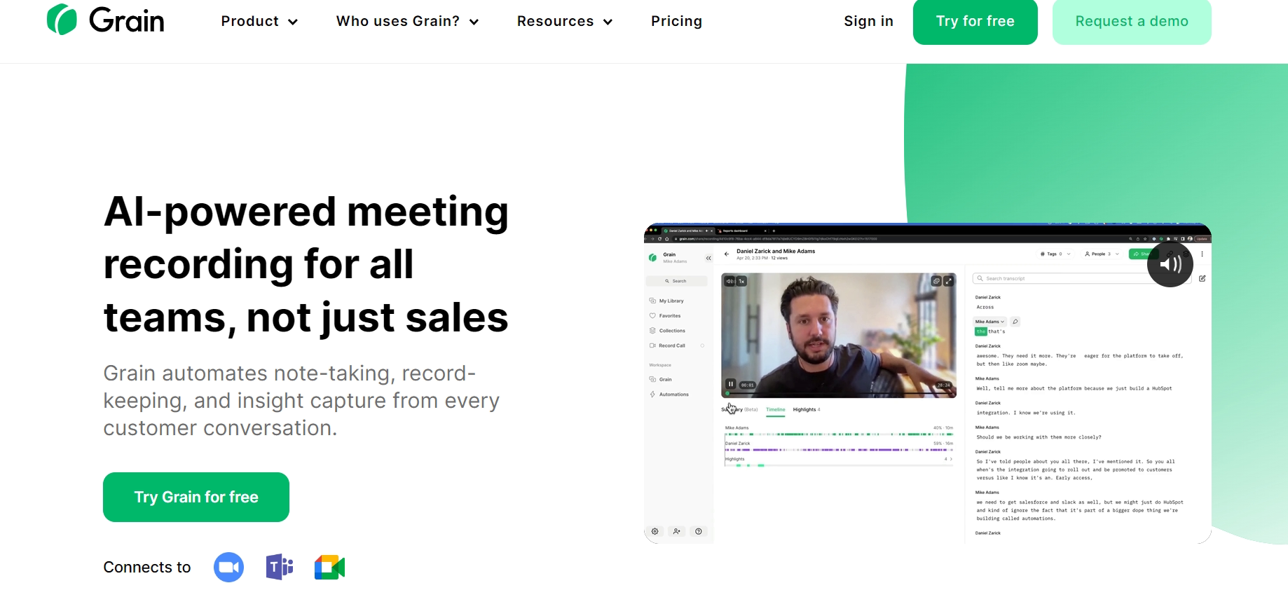Change playback speed with the 1x button
This screenshot has height=590, width=1288.
coord(741,281)
